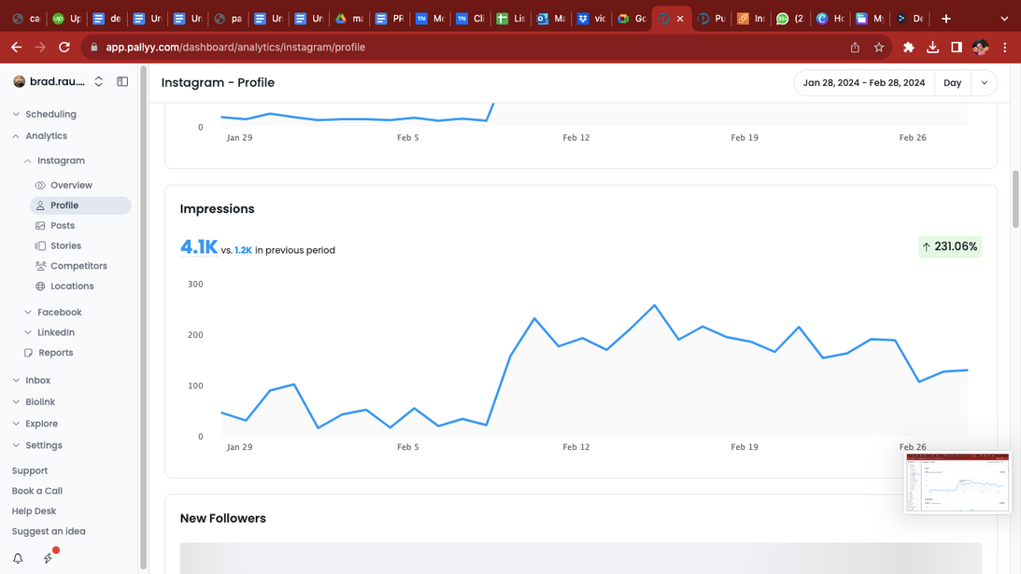Click the Support link
Viewport: 1021px width, 574px height.
coord(30,470)
